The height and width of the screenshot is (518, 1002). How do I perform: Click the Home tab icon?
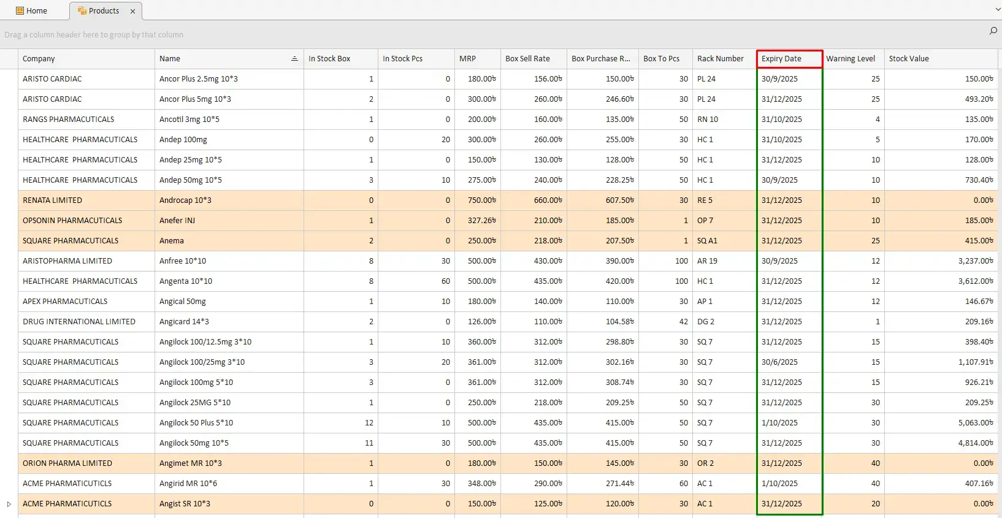pyautogui.click(x=20, y=10)
